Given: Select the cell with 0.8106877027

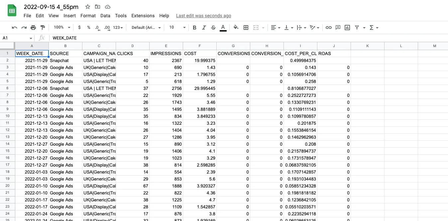Looking at the screenshot, I should coord(300,88).
